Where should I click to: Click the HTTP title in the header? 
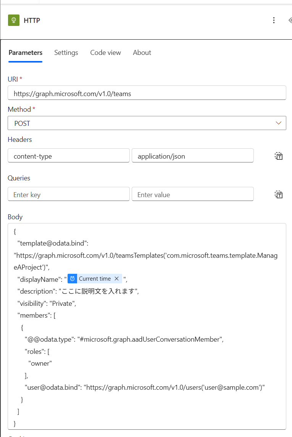pos(33,20)
